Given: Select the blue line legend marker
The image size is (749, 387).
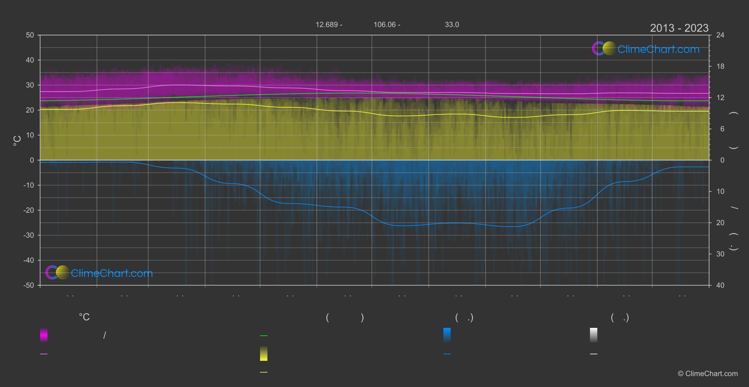Looking at the screenshot, I should point(447,354).
